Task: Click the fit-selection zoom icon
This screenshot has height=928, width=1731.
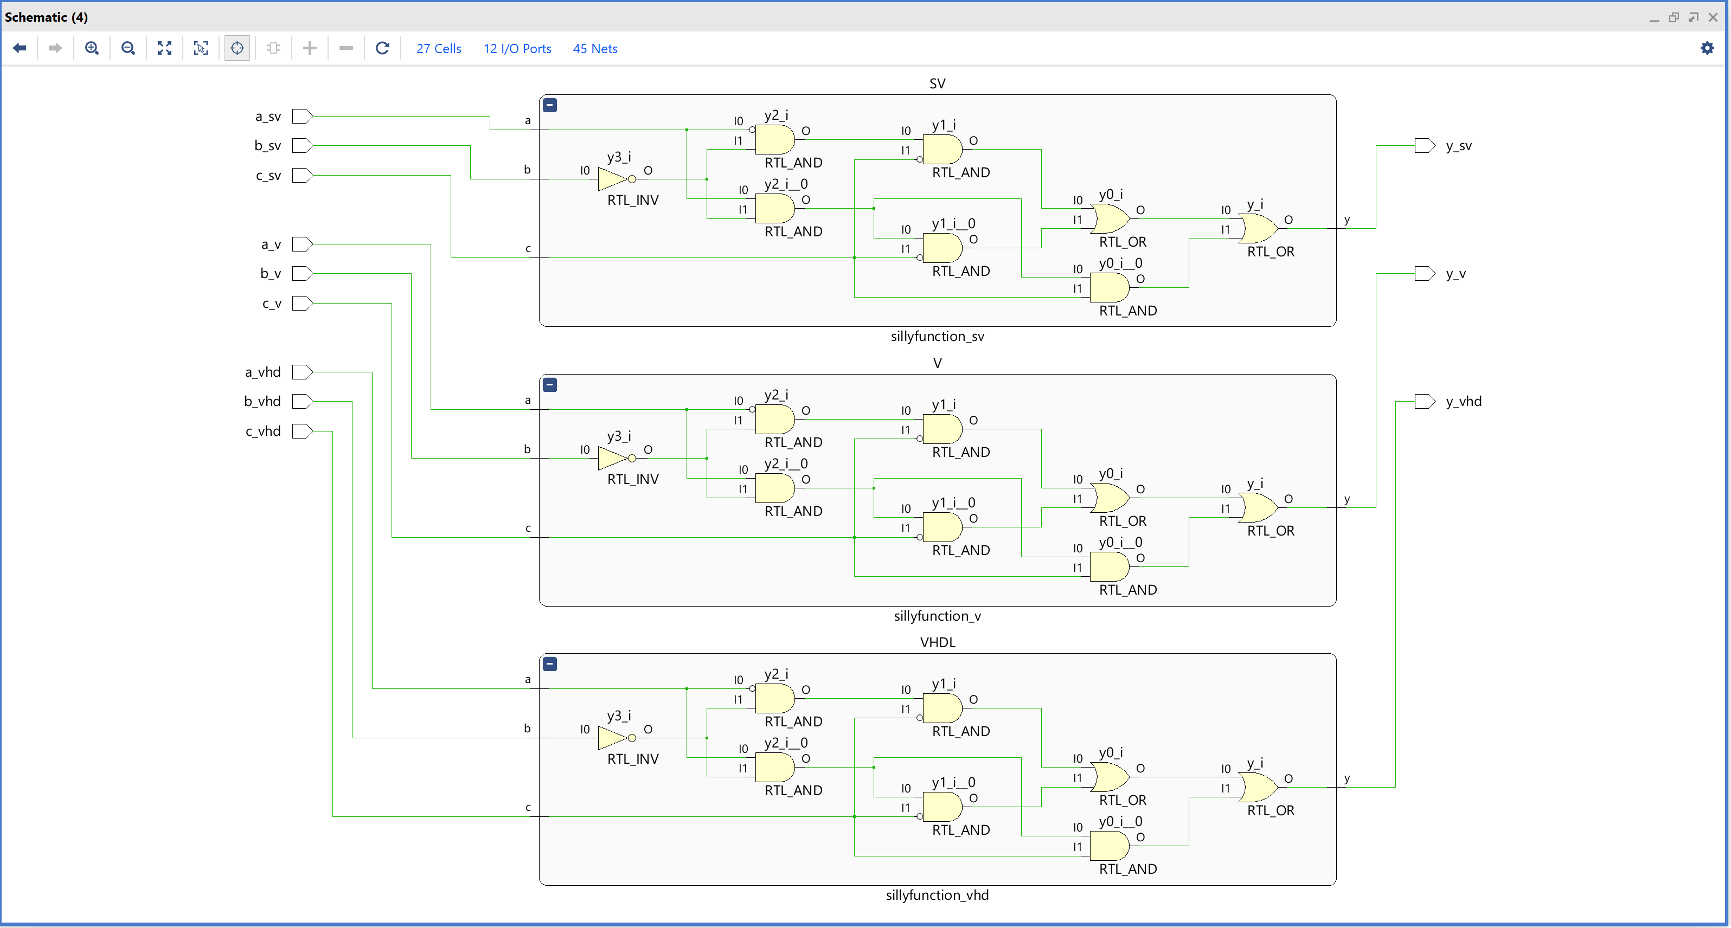Action: click(201, 48)
